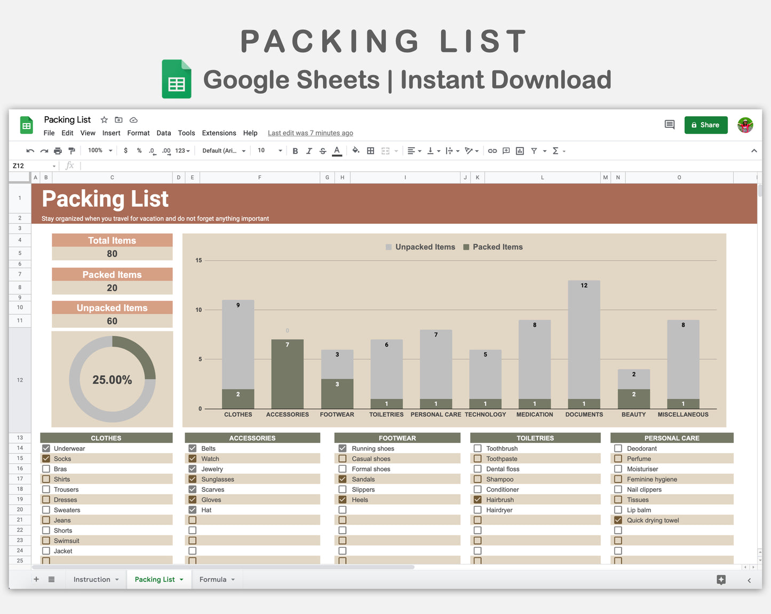
Task: Switch to the Formula sheet tab
Action: [213, 579]
